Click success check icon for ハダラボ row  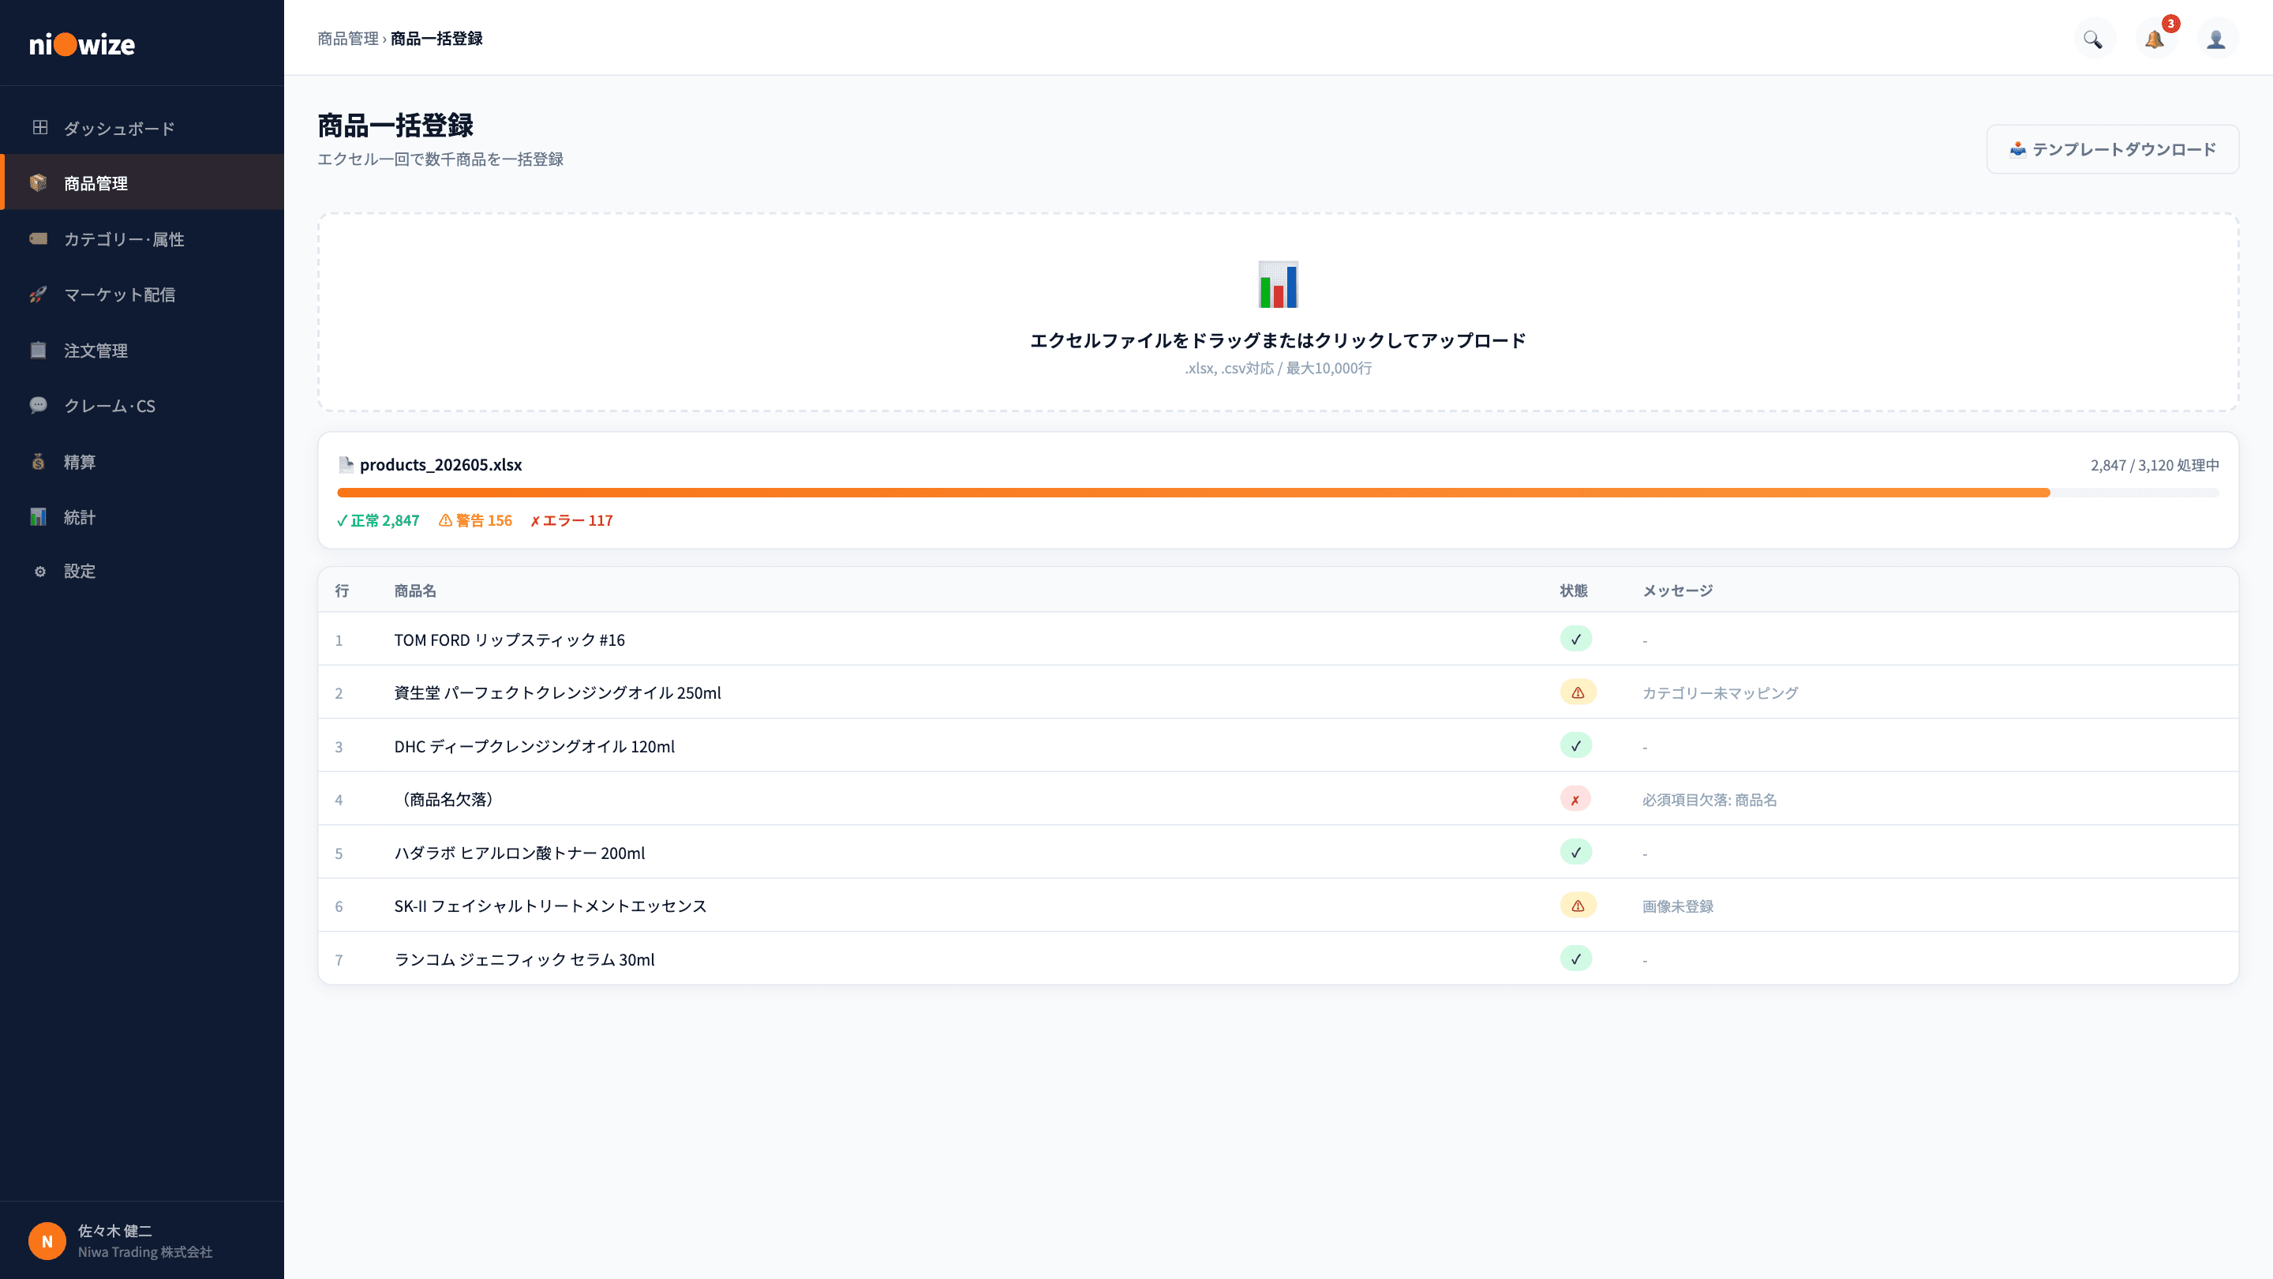point(1576,853)
